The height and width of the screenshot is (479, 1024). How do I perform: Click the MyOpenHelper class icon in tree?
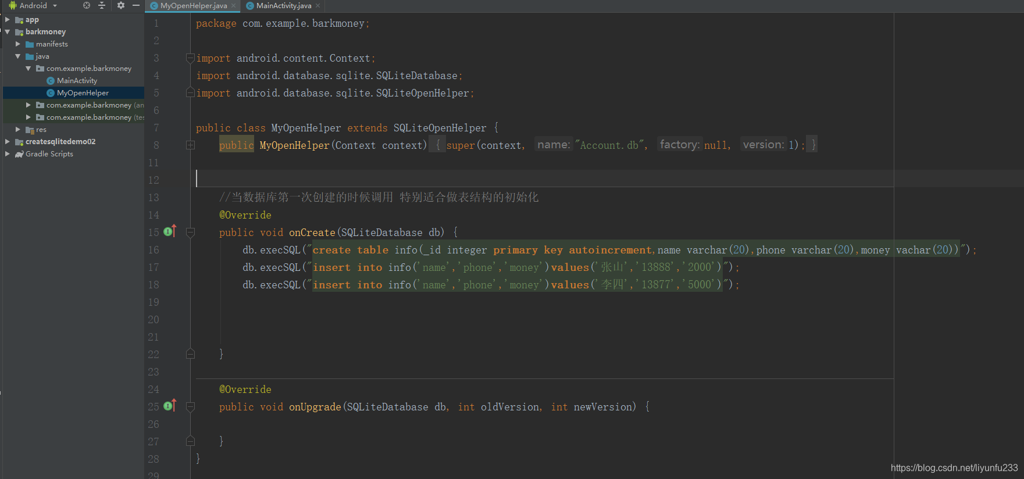(x=51, y=93)
